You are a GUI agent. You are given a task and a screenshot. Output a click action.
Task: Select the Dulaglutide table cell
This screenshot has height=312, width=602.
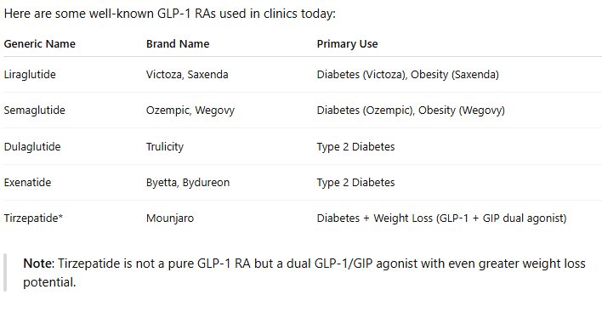32,146
